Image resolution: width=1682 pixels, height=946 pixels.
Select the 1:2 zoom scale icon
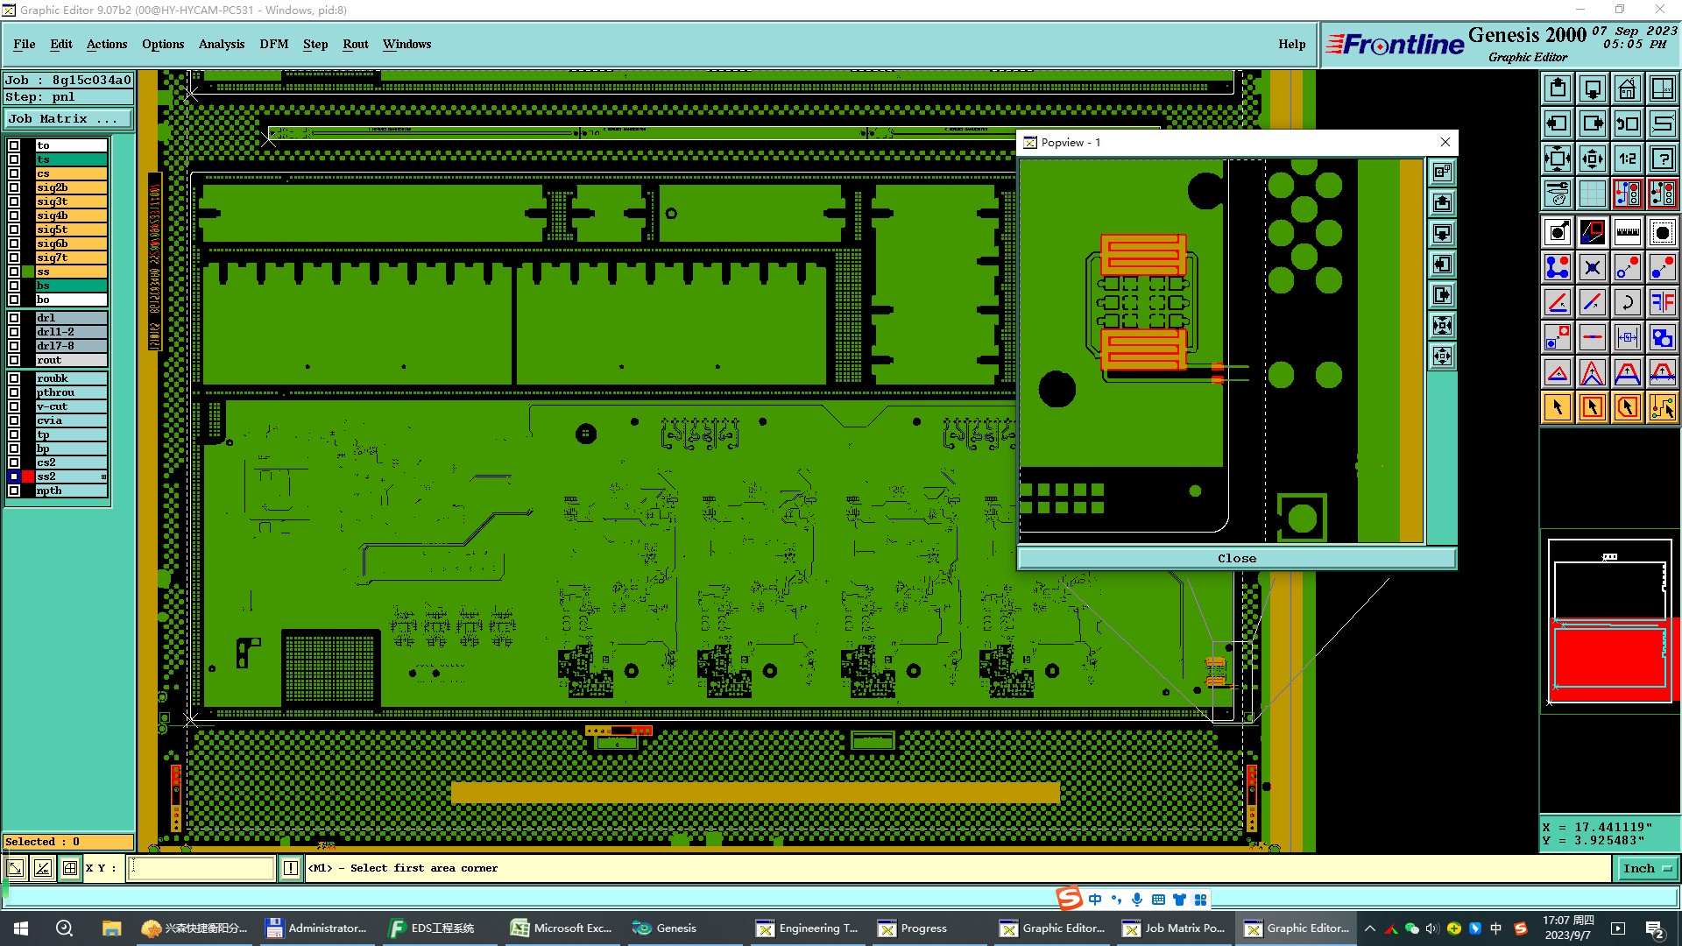(x=1627, y=159)
